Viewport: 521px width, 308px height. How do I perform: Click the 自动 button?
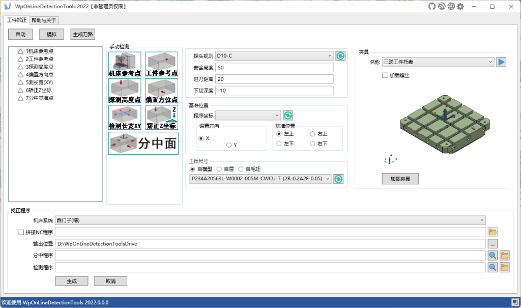point(20,34)
